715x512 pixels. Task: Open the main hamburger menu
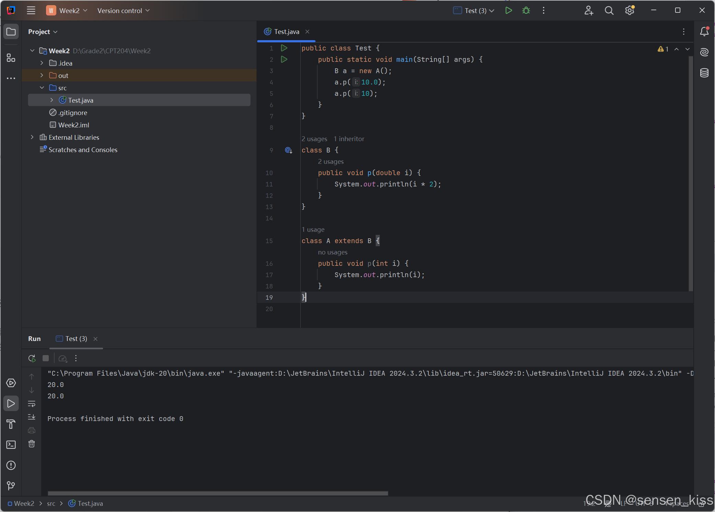pos(31,10)
